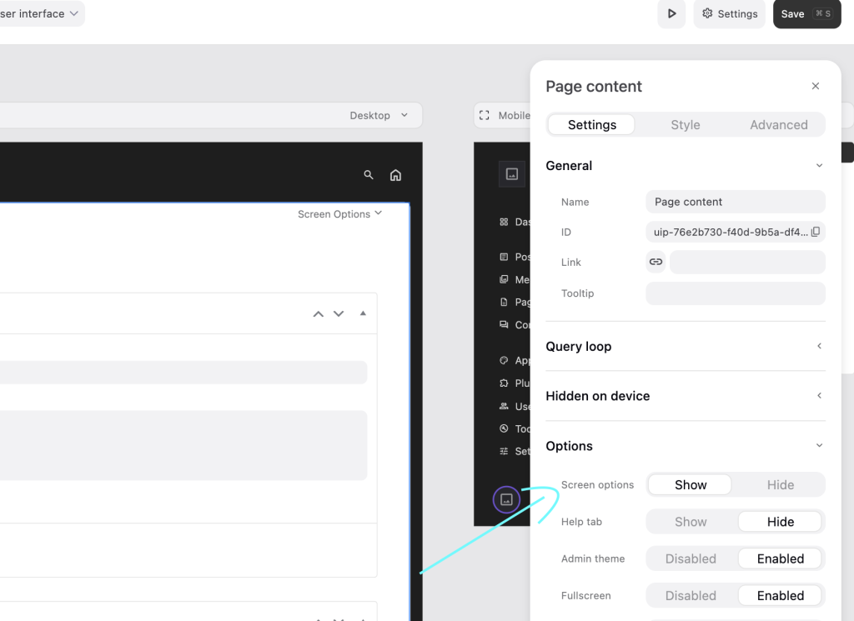This screenshot has height=621, width=854.
Task: Collapse the Options section
Action: 817,446
